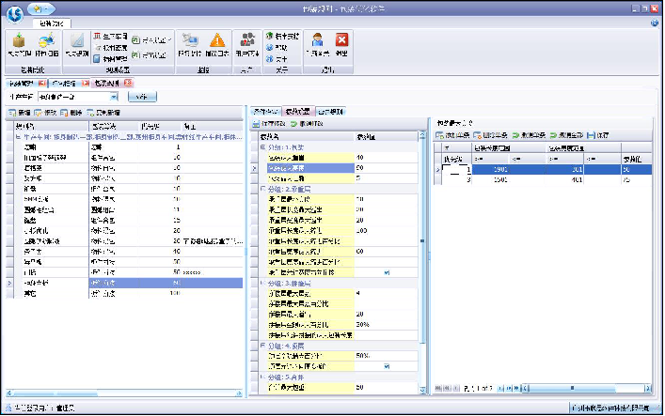Click the yellow warning triangle ribbon icon

pos(217,40)
